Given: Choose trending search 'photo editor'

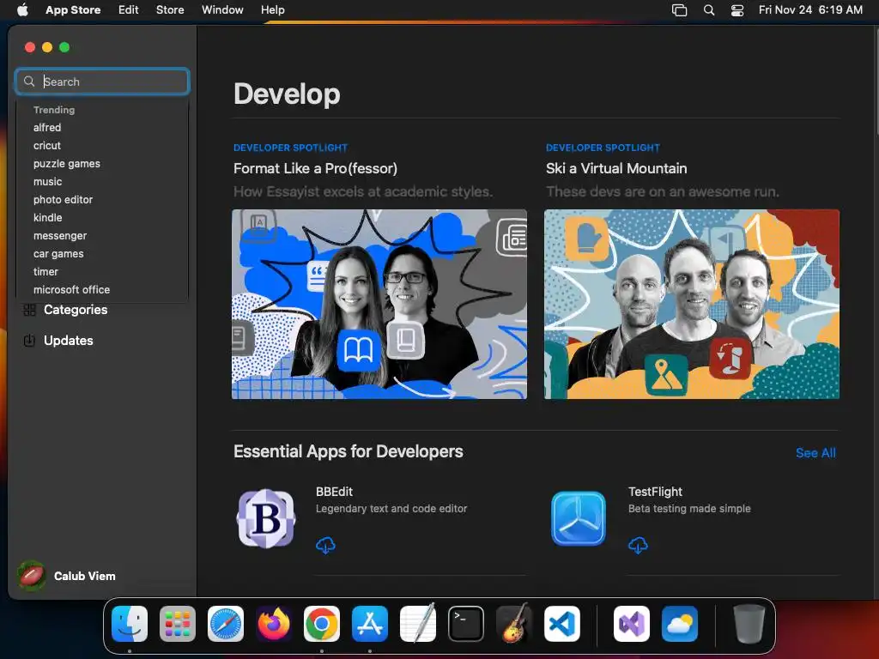Looking at the screenshot, I should point(63,199).
